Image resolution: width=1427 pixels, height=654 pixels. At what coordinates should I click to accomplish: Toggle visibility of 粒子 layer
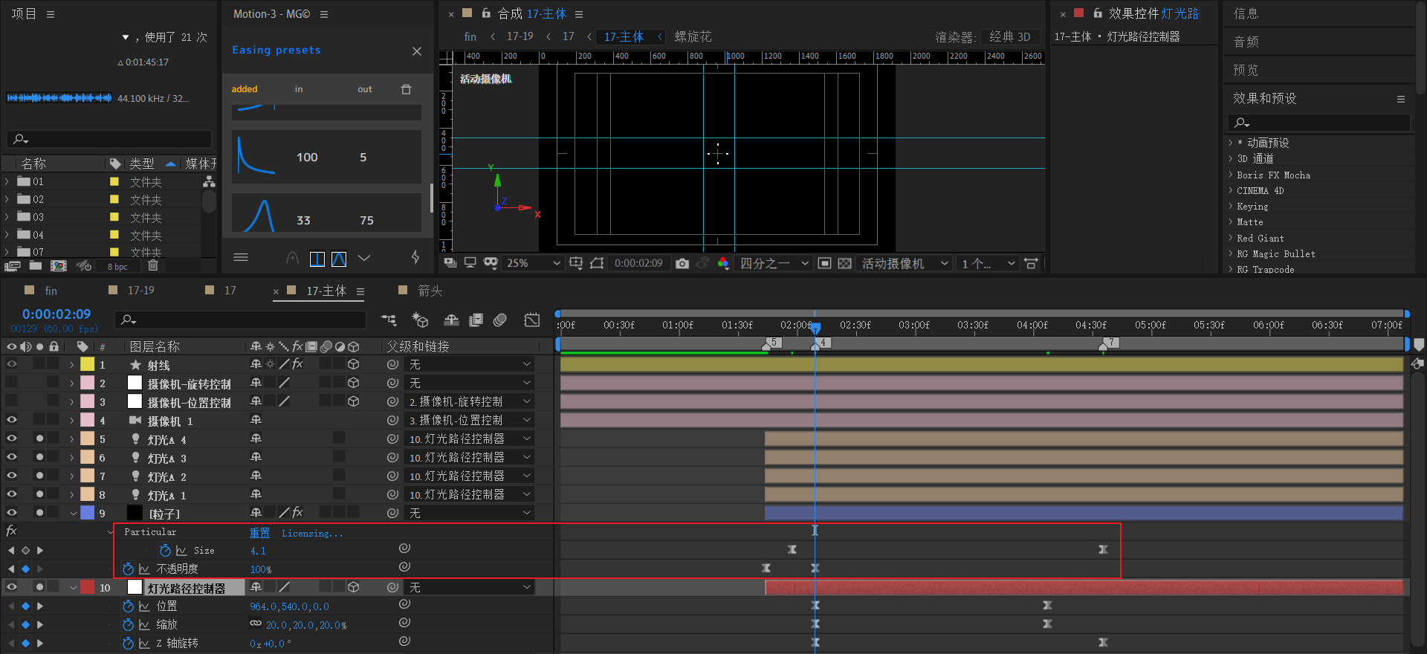tap(11, 513)
